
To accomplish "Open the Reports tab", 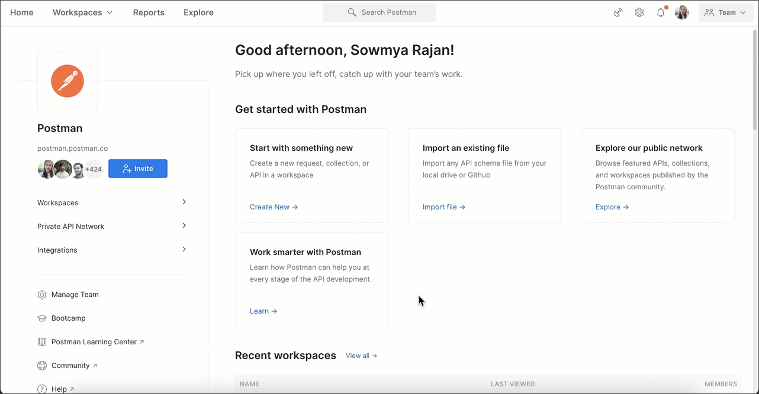I will click(149, 12).
